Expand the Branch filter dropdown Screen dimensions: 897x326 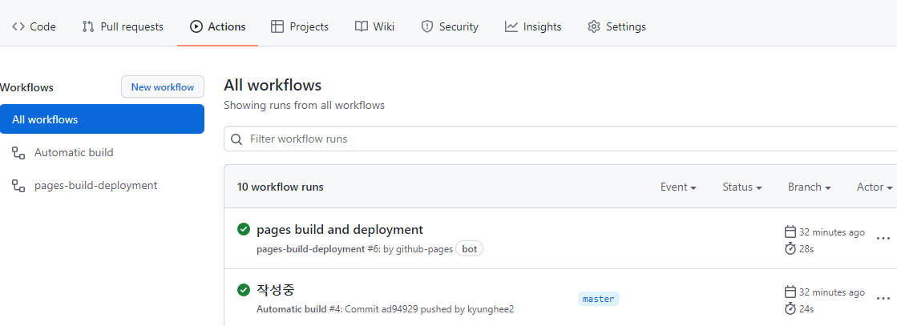tap(809, 187)
